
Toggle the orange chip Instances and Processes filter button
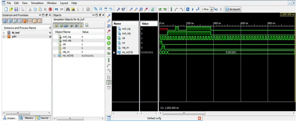25,21
